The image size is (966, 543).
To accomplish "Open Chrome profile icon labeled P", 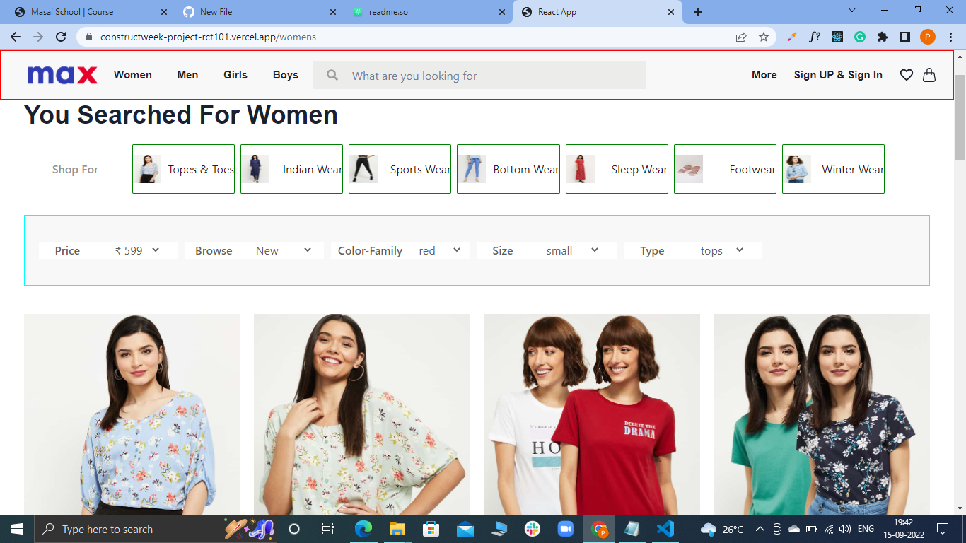I will pos(926,36).
